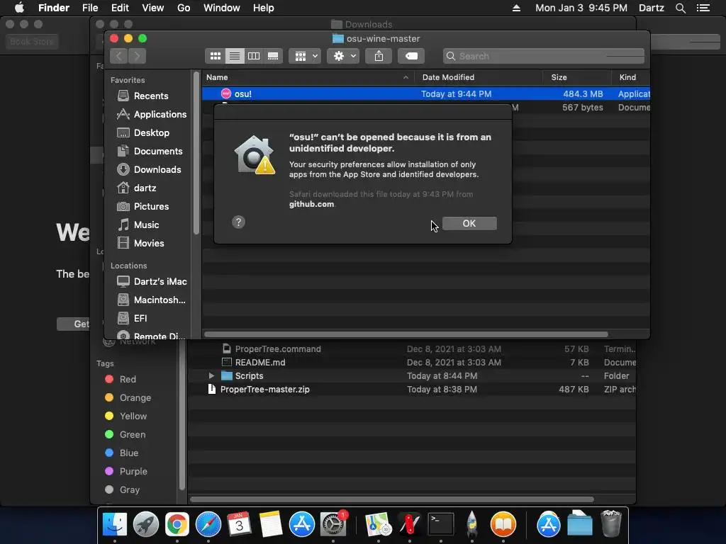Open the Apple menu
Viewport: 726px width, 544px height.
pos(19,8)
